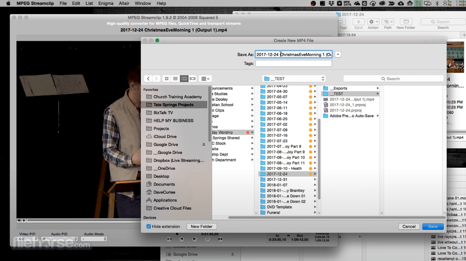Expand Adobe Pre...o Auto-Save folder
This screenshot has width=466, height=261.
coord(378,116)
